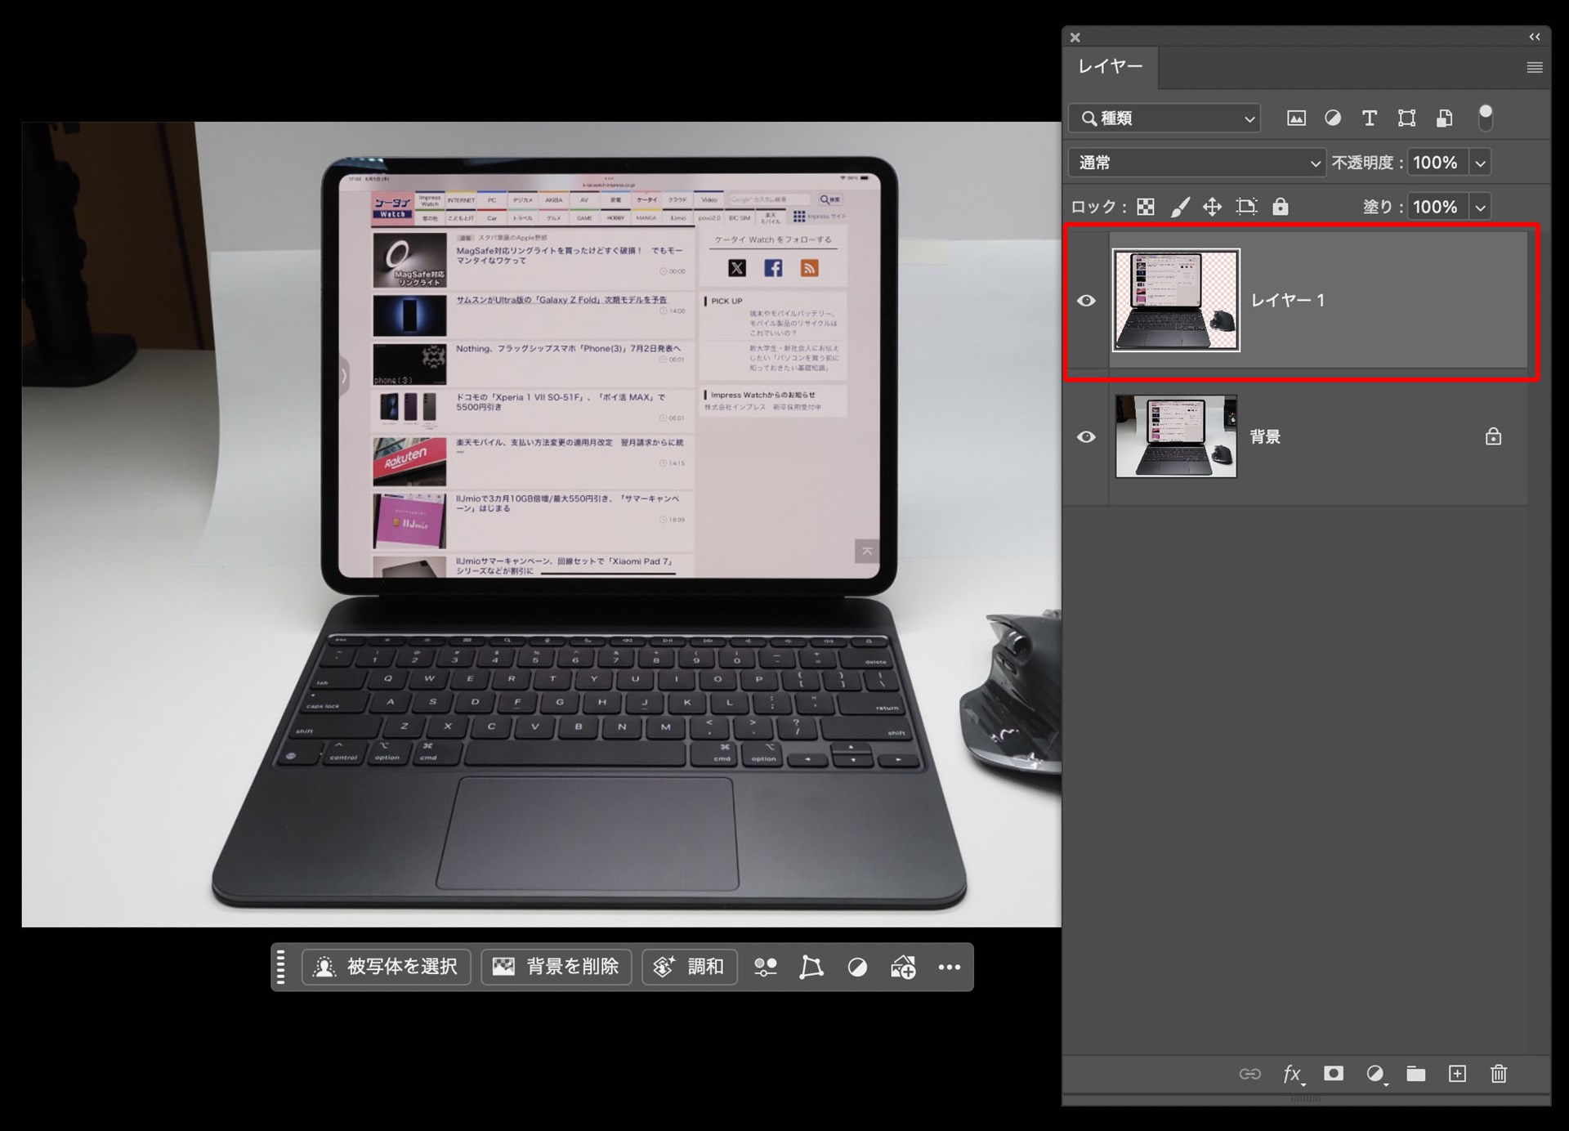Screen dimensions: 1569x1131
Task: Toggle visibility of the 背景 layer
Action: (1086, 437)
